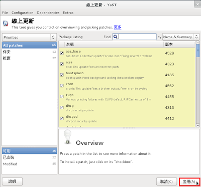This screenshot has width=201, height=187.
Task: Select the dhcpcd patch name
Action: click(x=72, y=117)
